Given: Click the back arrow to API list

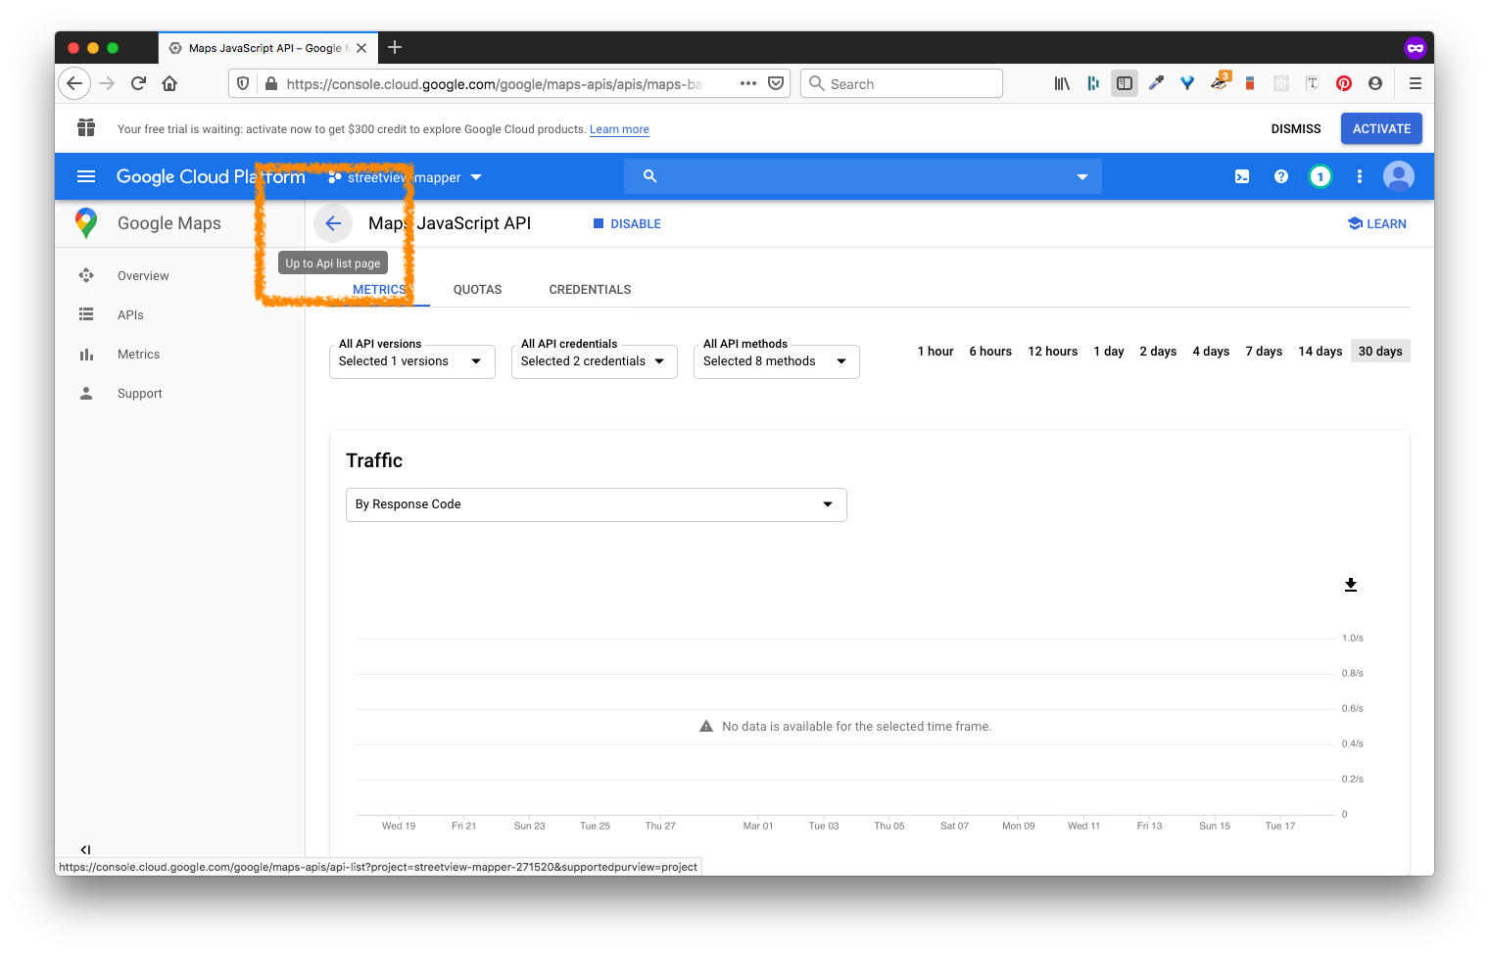Looking at the screenshot, I should tap(333, 223).
